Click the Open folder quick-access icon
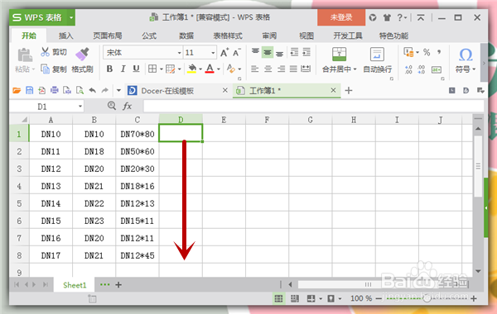The height and width of the screenshot is (314, 497). [x=17, y=91]
